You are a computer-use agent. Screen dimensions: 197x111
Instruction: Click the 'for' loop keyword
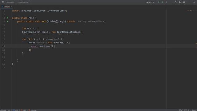pos(24,39)
